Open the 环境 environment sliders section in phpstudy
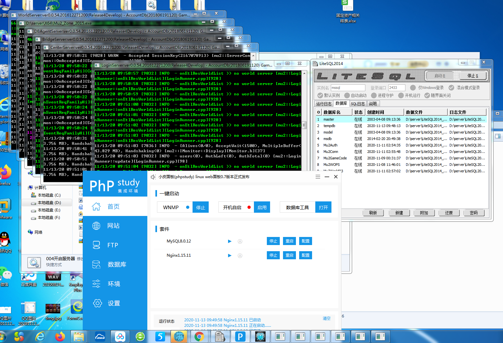The height and width of the screenshot is (343, 503). point(115,284)
